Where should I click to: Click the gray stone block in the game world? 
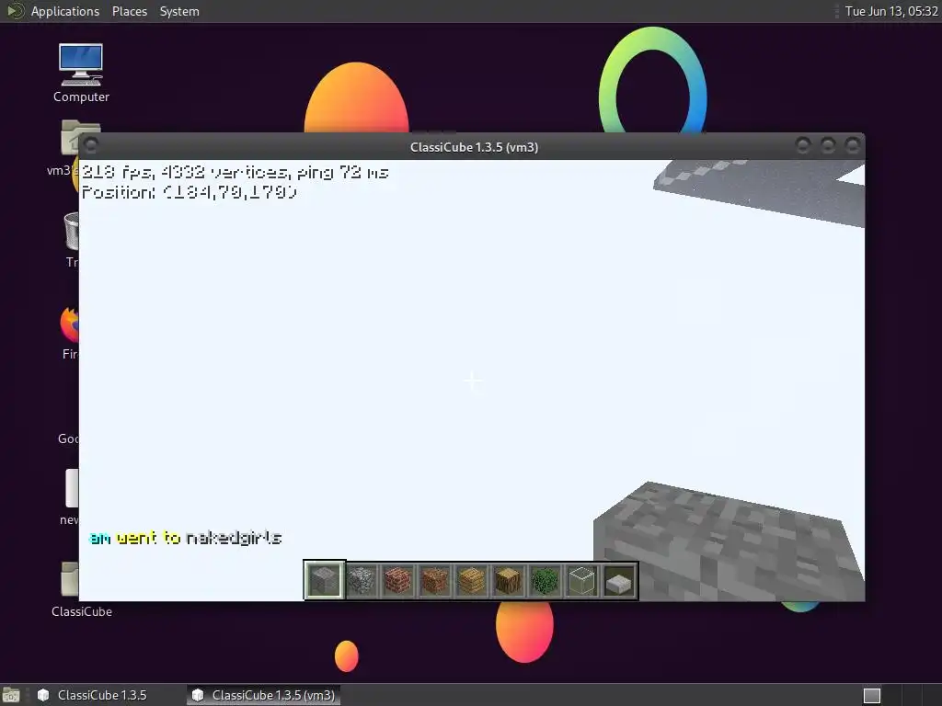coord(729,541)
